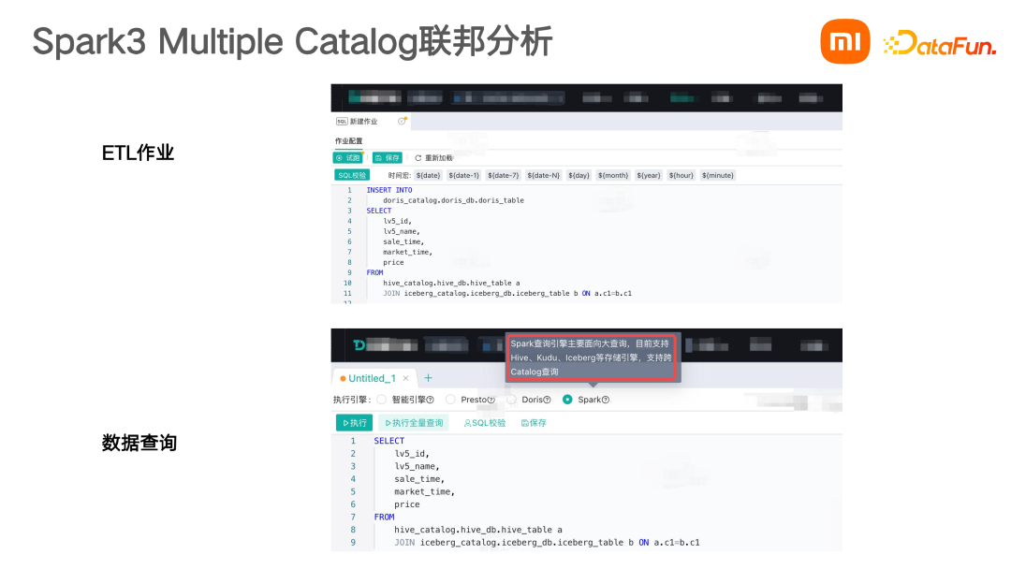The image size is (1011, 569).
Task: Click the clock icon next to 新建作业 tab
Action: coord(403,121)
